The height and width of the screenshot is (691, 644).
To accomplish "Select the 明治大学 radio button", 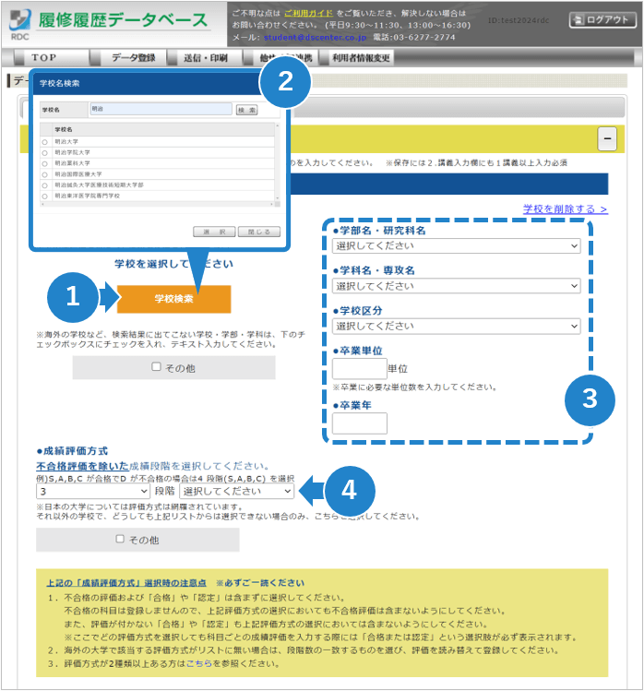I will pos(44,142).
